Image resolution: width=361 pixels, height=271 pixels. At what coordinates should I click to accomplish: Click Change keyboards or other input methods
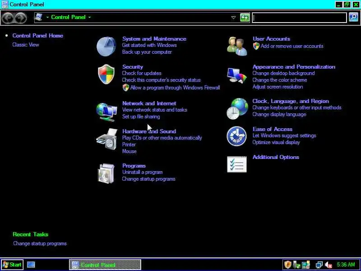point(297,107)
